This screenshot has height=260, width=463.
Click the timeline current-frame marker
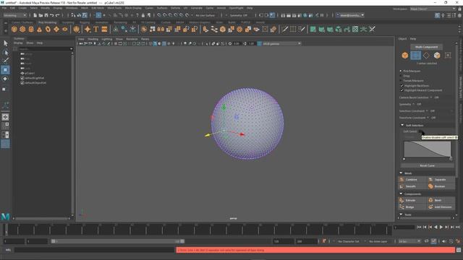pyautogui.click(x=6, y=230)
